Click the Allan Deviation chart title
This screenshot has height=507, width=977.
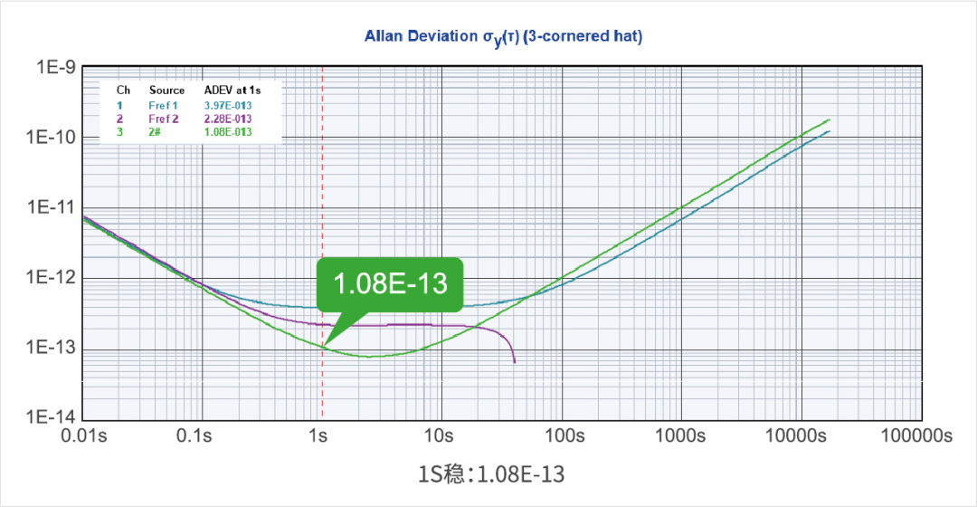[503, 36]
